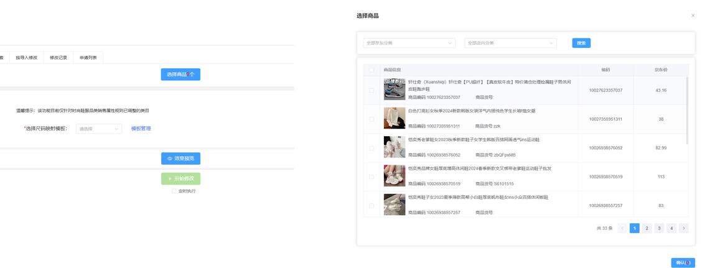Viewport: 725px width, 268px height.
Task: Go to next page using right arrow
Action: coord(683,228)
